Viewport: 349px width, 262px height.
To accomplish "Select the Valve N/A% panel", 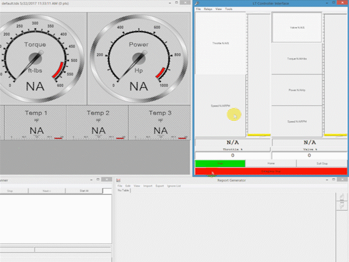I will (297, 28).
